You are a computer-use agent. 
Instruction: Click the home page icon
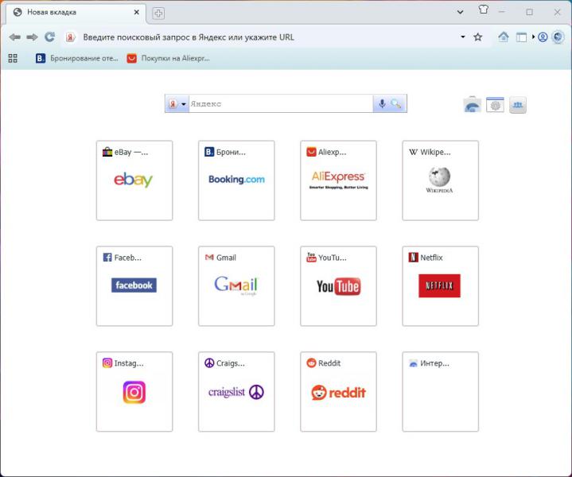[503, 37]
